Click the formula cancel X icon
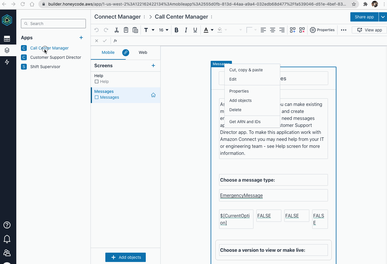387x264 pixels. 97,41
